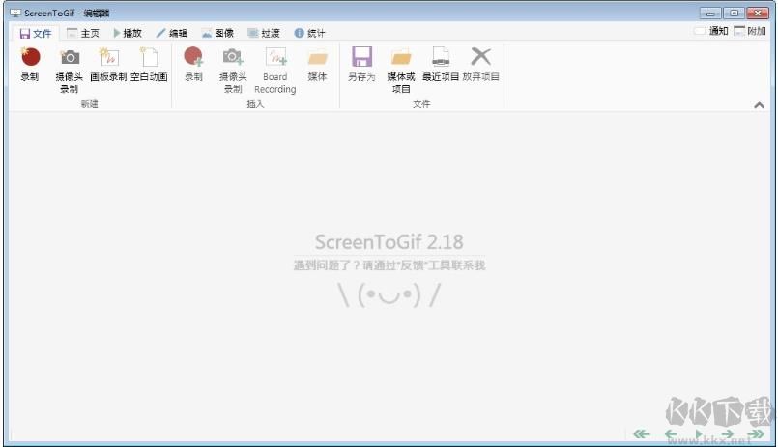778x447 pixels.
Task: Select the 过渡 ribbon tab
Action: [264, 33]
